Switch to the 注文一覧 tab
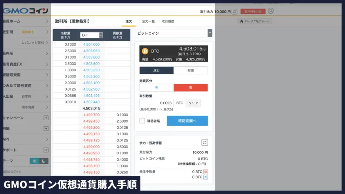The width and height of the screenshot is (345, 194). pos(148,21)
